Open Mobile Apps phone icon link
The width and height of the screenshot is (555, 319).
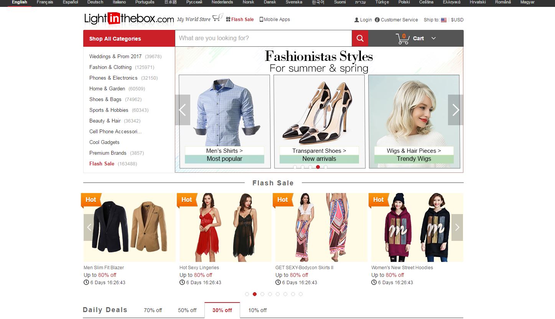(x=262, y=20)
